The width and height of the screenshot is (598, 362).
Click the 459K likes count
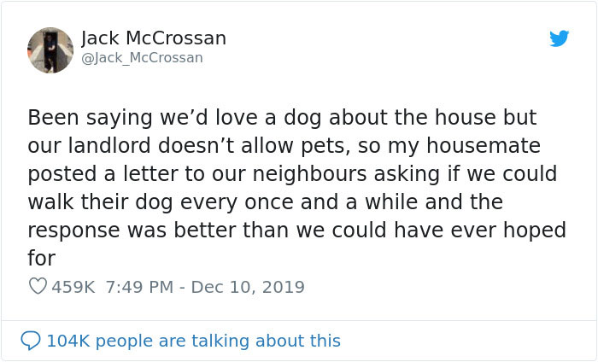pyautogui.click(x=73, y=287)
